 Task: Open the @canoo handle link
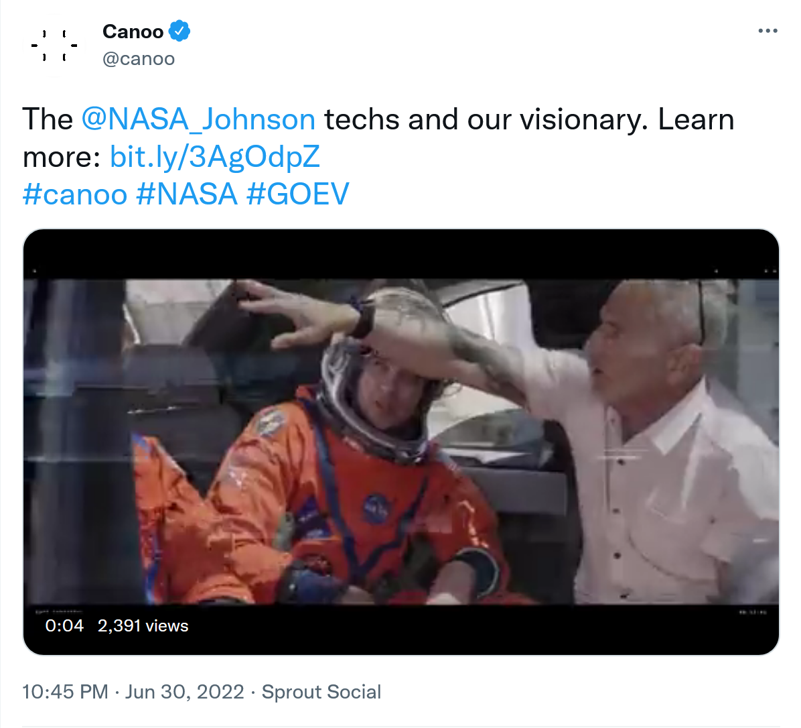[x=139, y=59]
